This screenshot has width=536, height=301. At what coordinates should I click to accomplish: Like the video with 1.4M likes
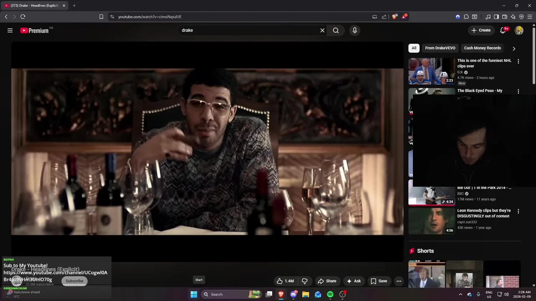(285, 281)
